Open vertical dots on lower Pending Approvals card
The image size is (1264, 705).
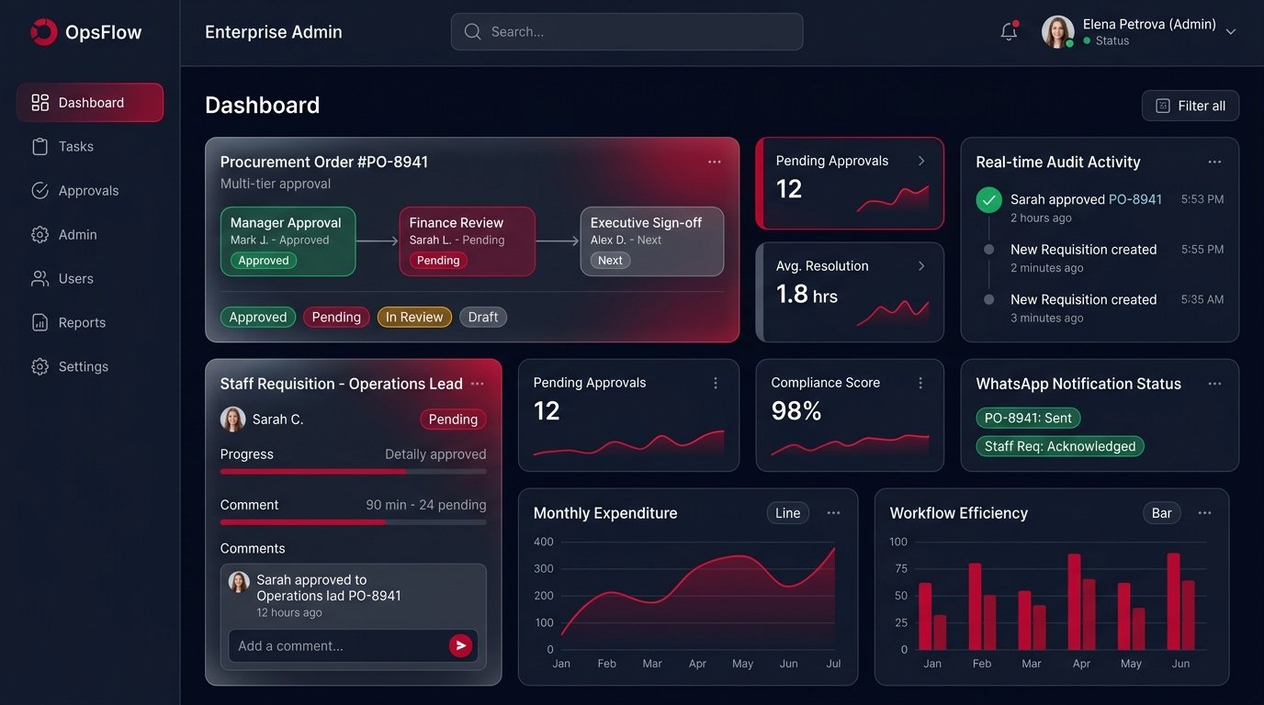[716, 383]
